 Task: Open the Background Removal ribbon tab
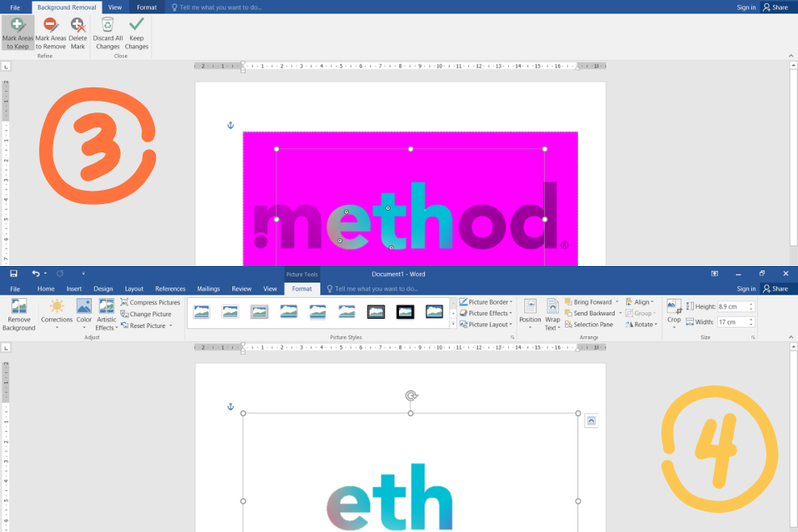[x=66, y=7]
